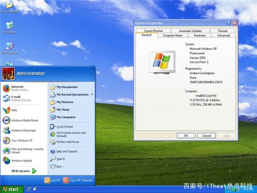Click the System Properties help question-mark button
Image resolution: width=257 pixels, height=193 pixels.
[x=229, y=23]
